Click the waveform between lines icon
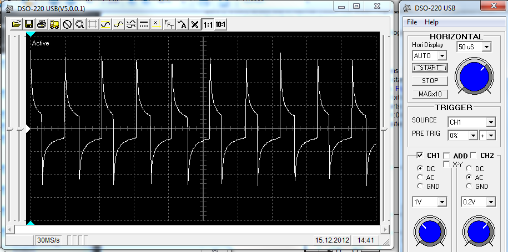508x252 pixels. [131, 24]
